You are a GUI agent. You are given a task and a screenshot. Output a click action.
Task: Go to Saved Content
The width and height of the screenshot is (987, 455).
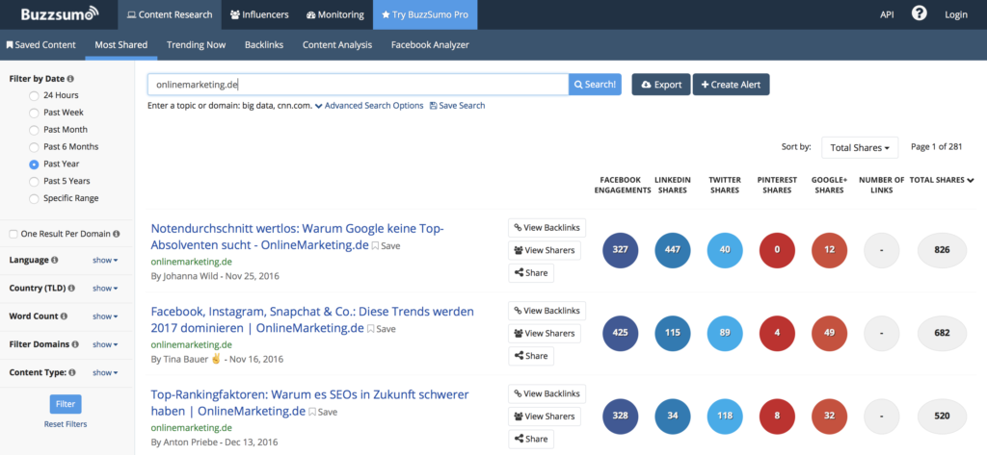coord(40,45)
